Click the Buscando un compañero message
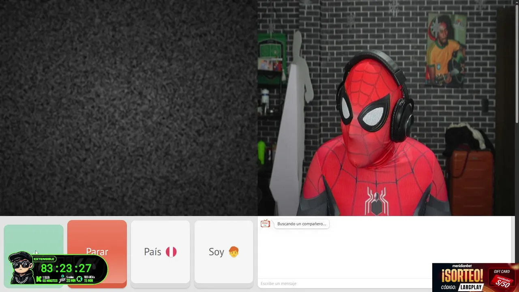Viewport: 519px width, 292px height. tap(302, 224)
